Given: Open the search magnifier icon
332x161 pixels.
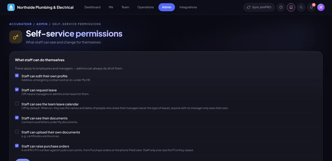Looking at the screenshot, I should click(x=301, y=7).
